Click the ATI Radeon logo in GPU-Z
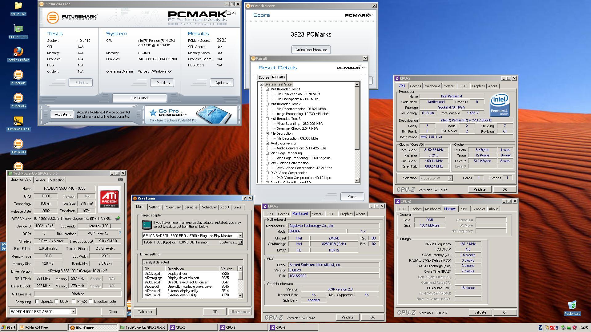The width and height of the screenshot is (591, 332). [109, 199]
